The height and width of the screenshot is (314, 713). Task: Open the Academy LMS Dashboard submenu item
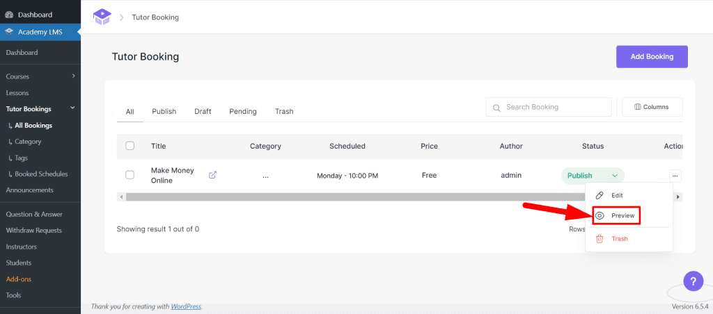[x=22, y=53]
